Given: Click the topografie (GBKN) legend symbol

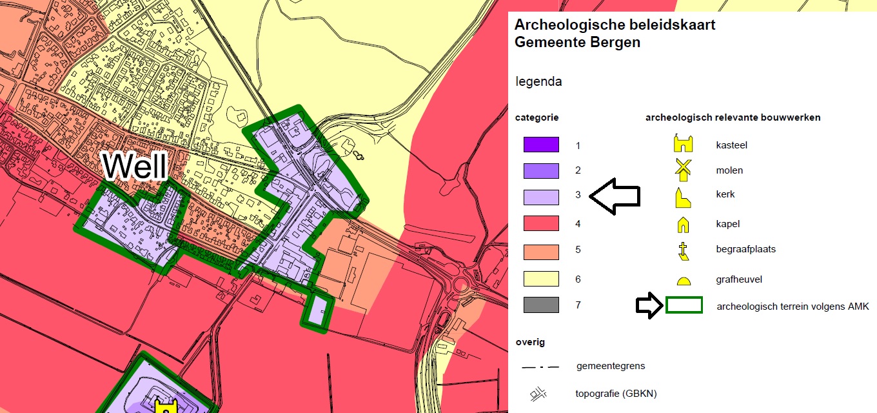Looking at the screenshot, I should tap(538, 394).
